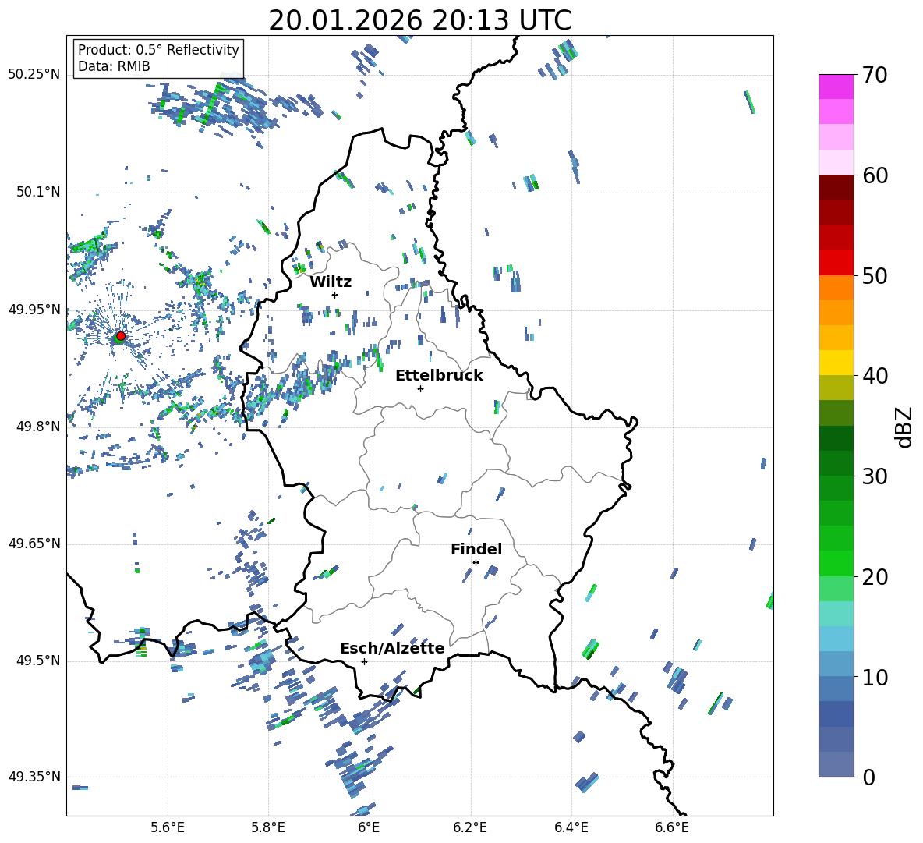Click the 30 tick on colorbar

point(874,476)
